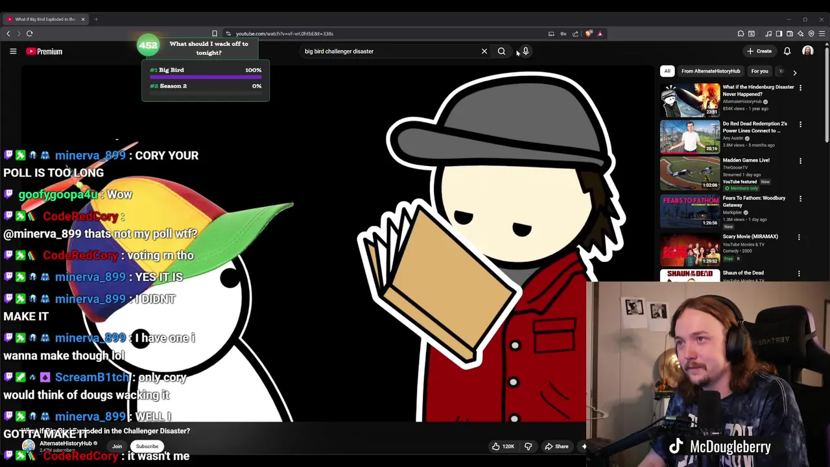The image size is (830, 467).
Task: Open options for Hindenburg Disaster video
Action: (x=800, y=88)
